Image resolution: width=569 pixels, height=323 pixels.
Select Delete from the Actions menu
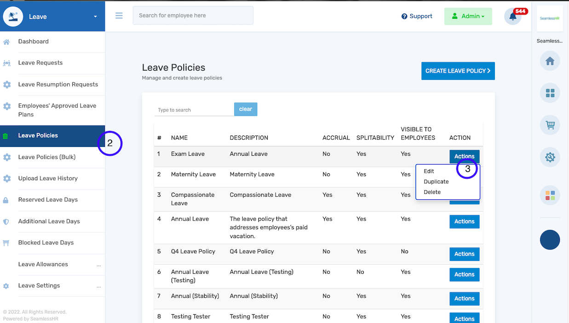(x=432, y=193)
